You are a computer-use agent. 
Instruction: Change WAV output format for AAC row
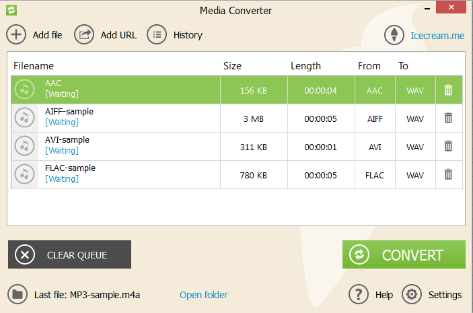click(415, 91)
